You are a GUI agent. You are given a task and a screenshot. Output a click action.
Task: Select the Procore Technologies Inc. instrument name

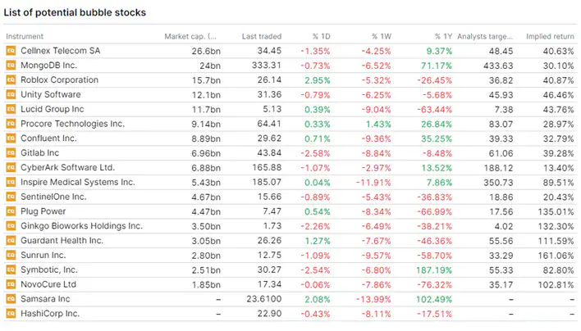click(x=72, y=124)
